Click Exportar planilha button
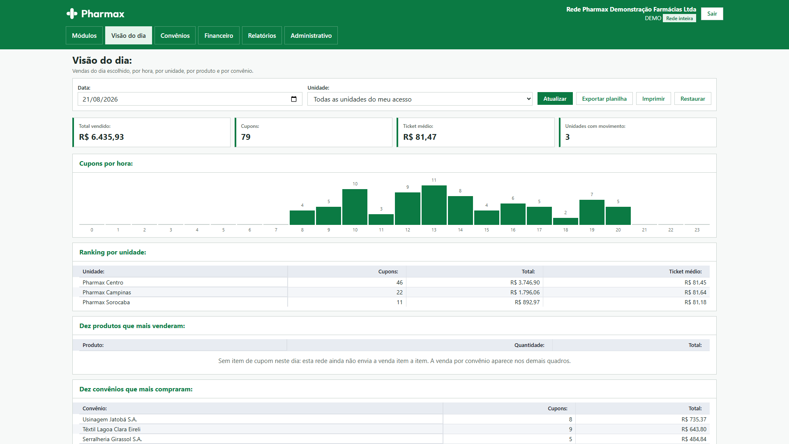Image resolution: width=789 pixels, height=444 pixels. 604,99
